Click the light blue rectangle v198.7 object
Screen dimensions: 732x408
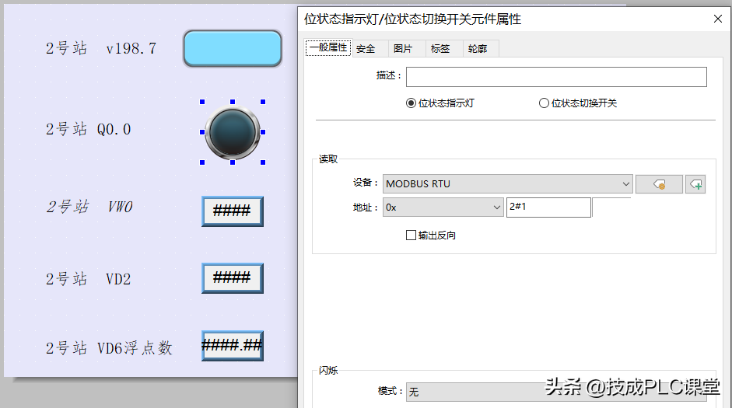(x=233, y=48)
